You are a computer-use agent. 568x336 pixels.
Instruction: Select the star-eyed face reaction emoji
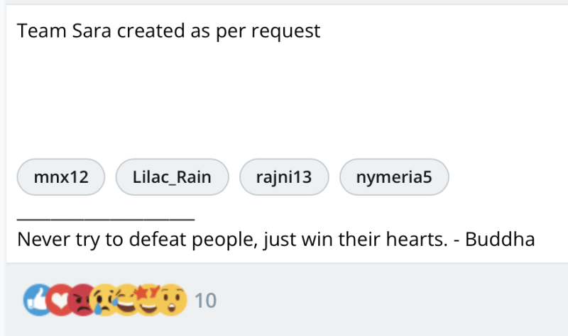tap(149, 300)
